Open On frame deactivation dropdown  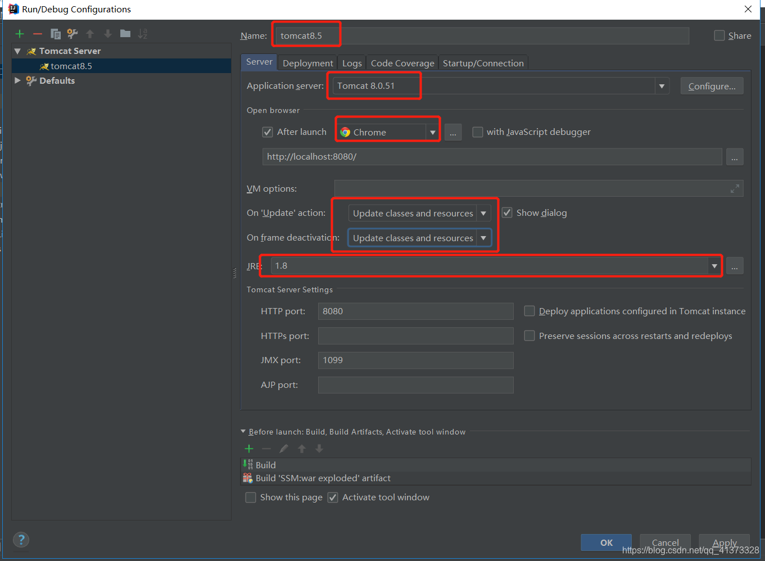tap(483, 238)
